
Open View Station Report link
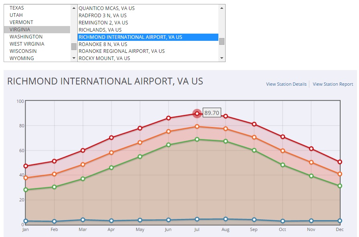(x=333, y=84)
